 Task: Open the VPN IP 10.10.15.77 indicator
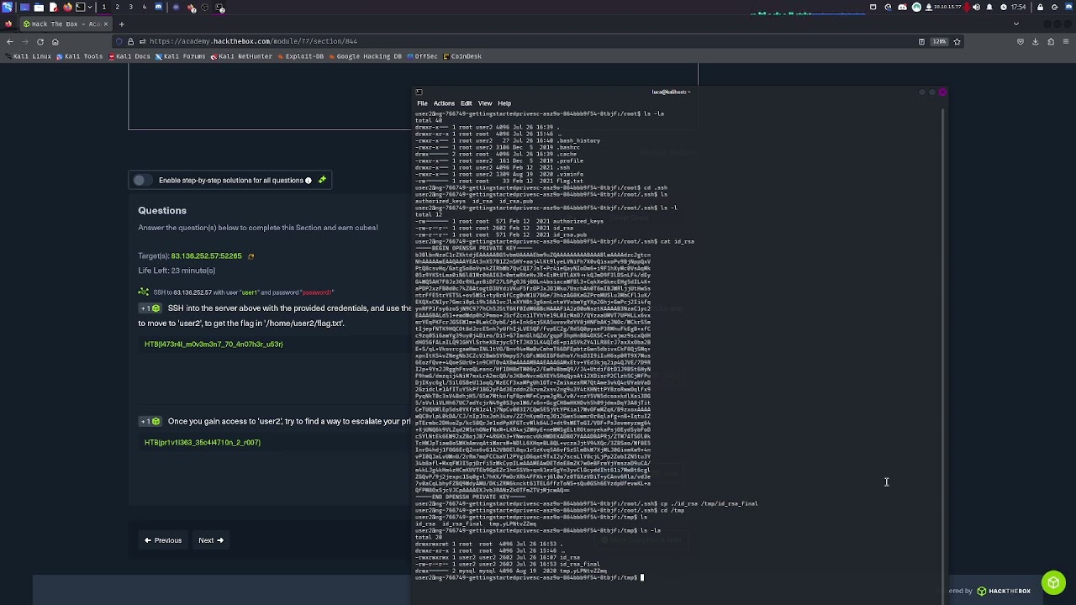pyautogui.click(x=944, y=7)
